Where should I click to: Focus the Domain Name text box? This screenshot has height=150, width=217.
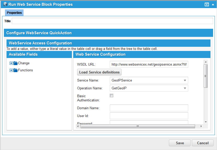point(149,108)
